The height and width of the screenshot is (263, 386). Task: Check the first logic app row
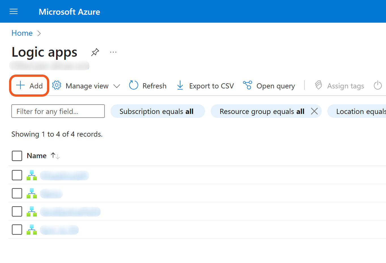click(17, 175)
